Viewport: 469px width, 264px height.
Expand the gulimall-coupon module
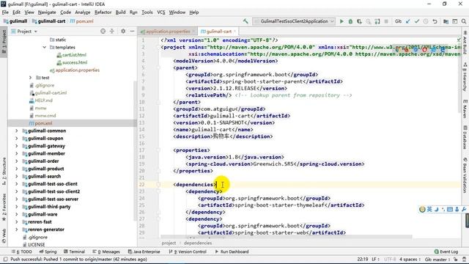pyautogui.click(x=16, y=139)
